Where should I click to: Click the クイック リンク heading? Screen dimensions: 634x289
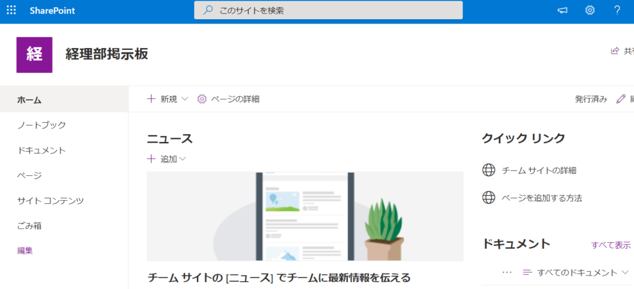pyautogui.click(x=523, y=138)
